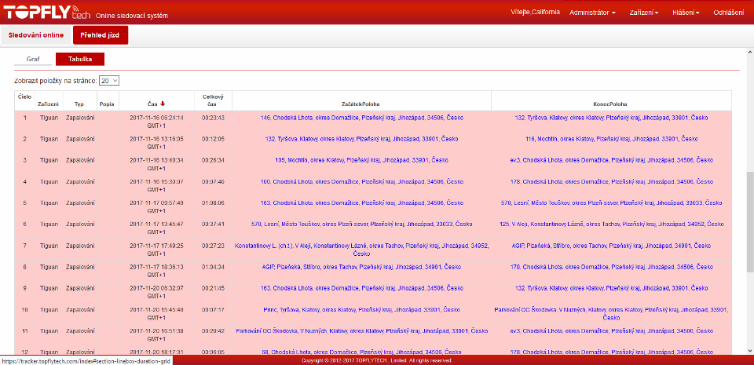Open the Hlášení dropdown menu
Screen dimensions: 754x365
coord(686,12)
